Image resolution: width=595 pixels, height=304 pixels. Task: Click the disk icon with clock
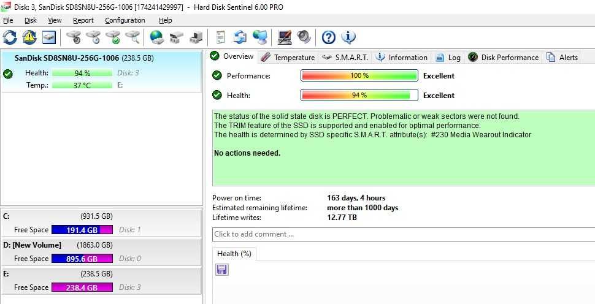click(93, 37)
